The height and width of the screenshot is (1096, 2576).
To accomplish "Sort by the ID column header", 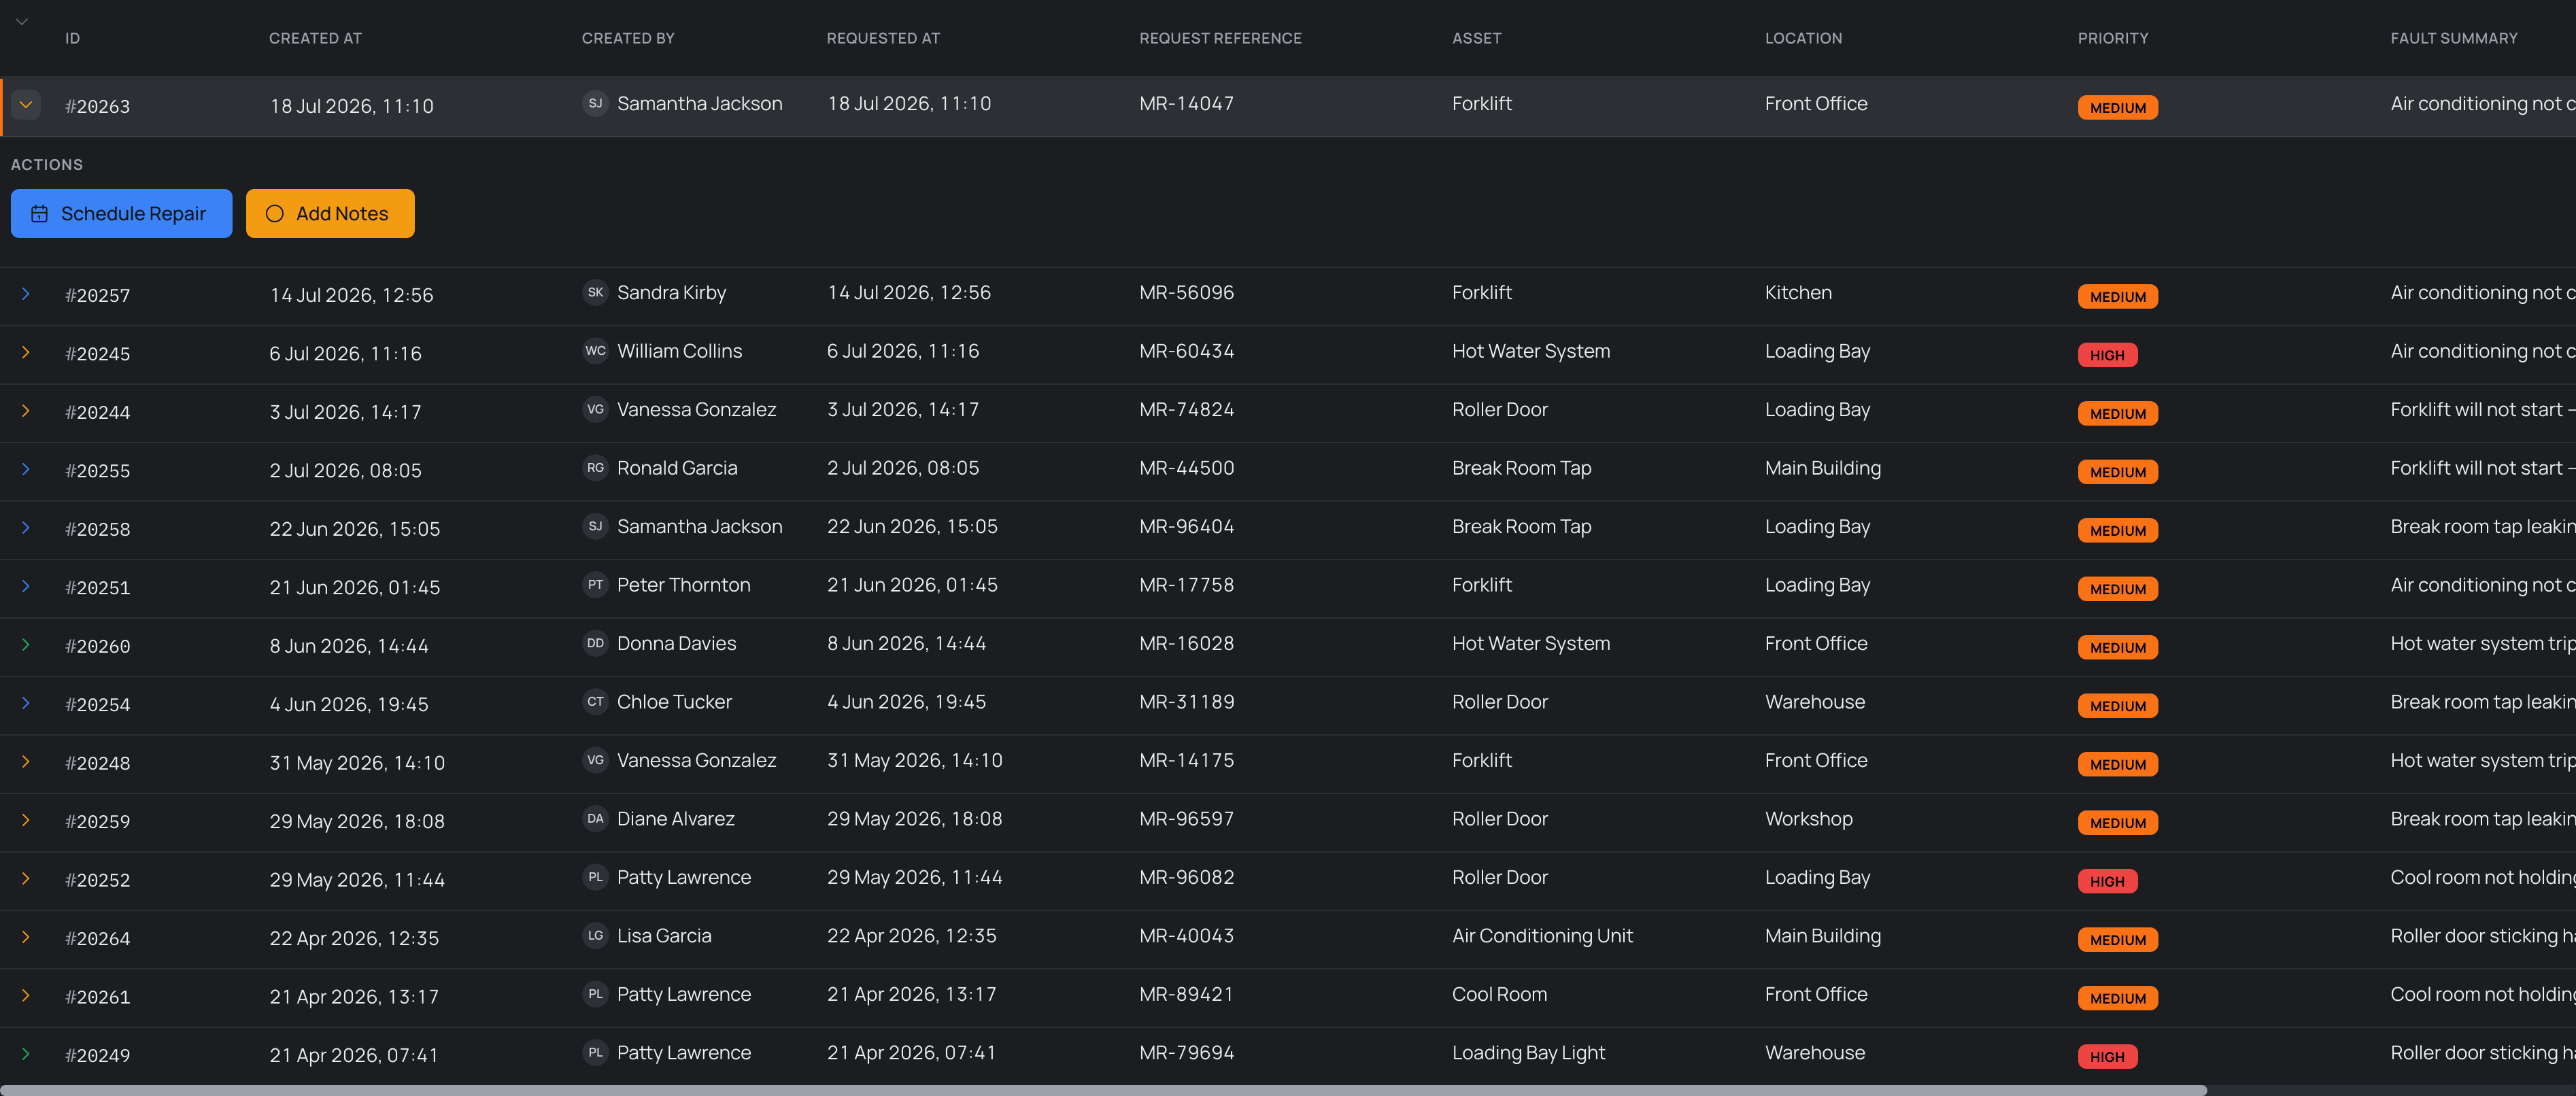I will coord(72,38).
